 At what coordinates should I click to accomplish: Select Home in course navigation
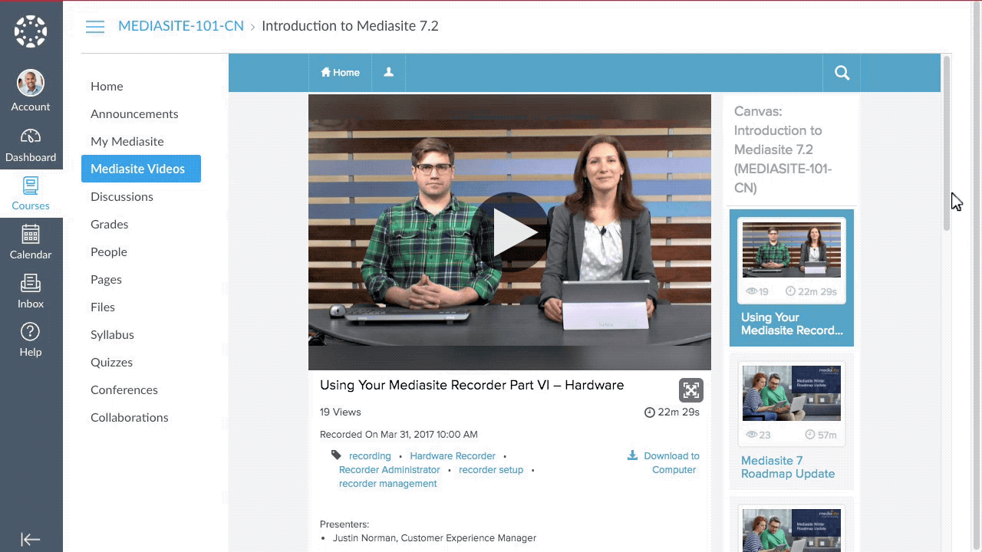[x=107, y=87]
